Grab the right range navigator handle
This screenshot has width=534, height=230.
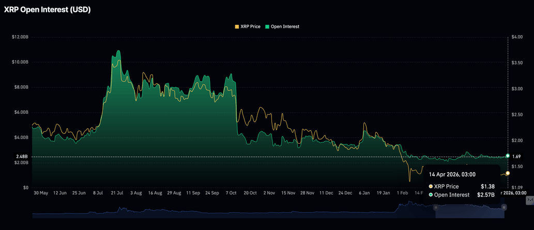coord(504,207)
